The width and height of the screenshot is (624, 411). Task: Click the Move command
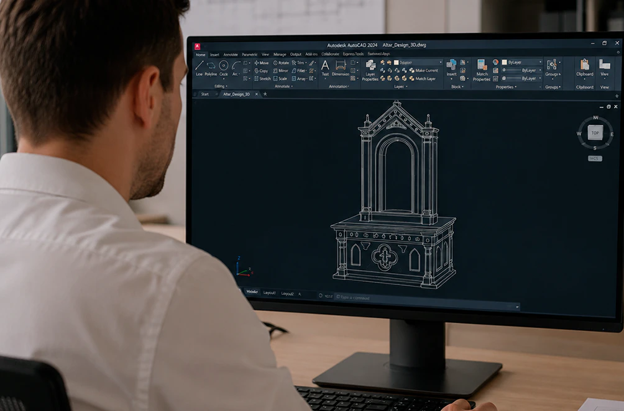pyautogui.click(x=262, y=63)
